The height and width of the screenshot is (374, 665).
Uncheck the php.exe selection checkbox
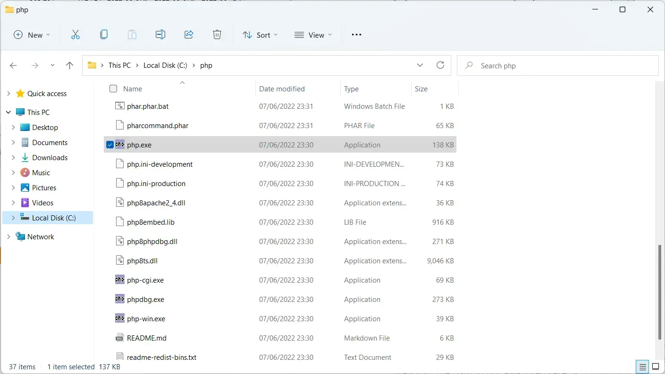coord(110,145)
